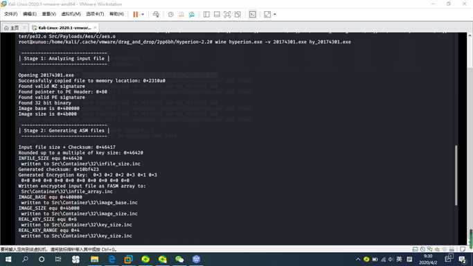
Task: Click the sound card status icon
Action: coord(437,249)
